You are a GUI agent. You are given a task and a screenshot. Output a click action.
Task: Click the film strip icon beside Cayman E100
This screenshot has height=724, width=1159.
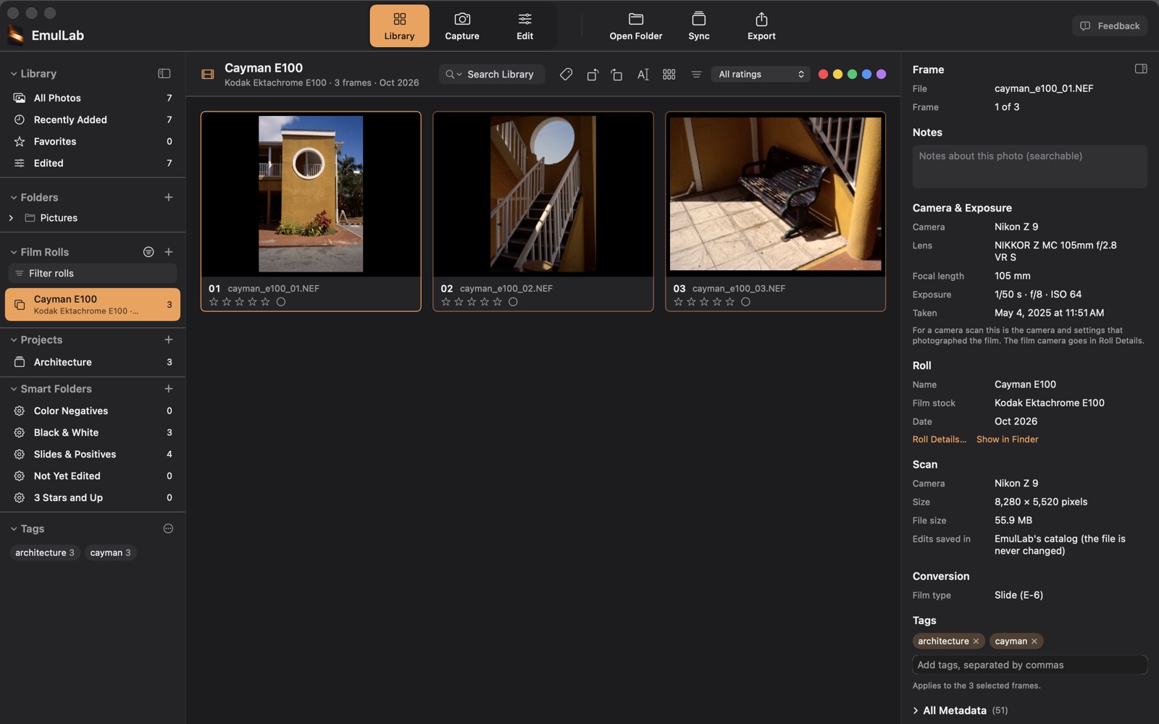pos(207,74)
